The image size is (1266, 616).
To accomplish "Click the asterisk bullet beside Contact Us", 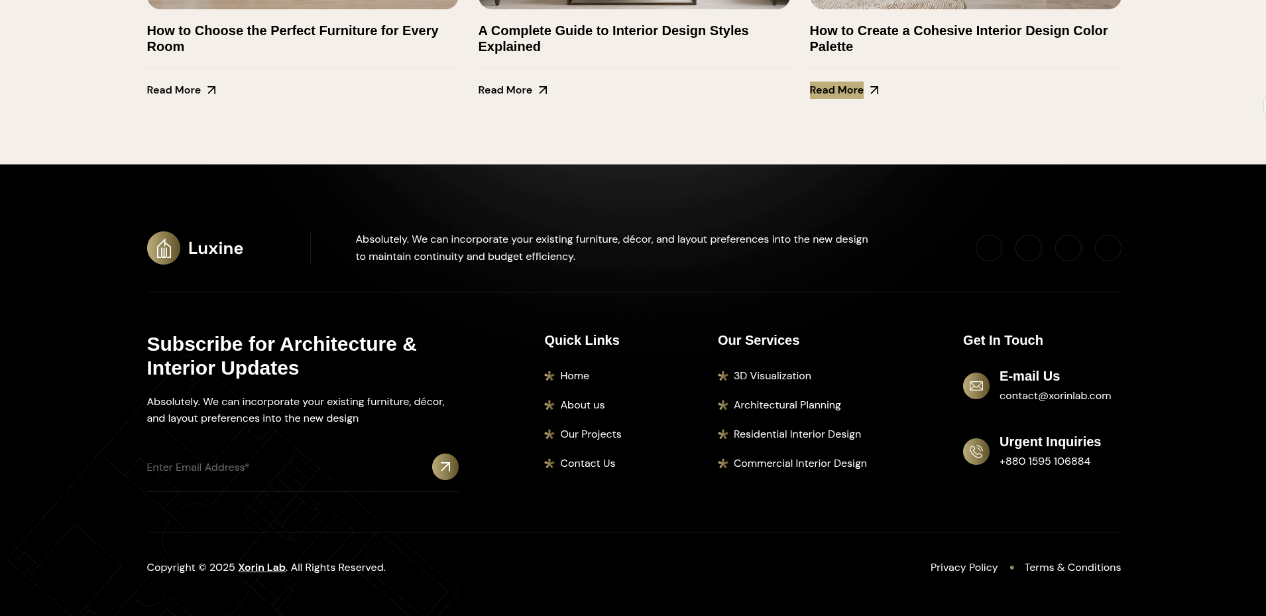I will pos(549,463).
